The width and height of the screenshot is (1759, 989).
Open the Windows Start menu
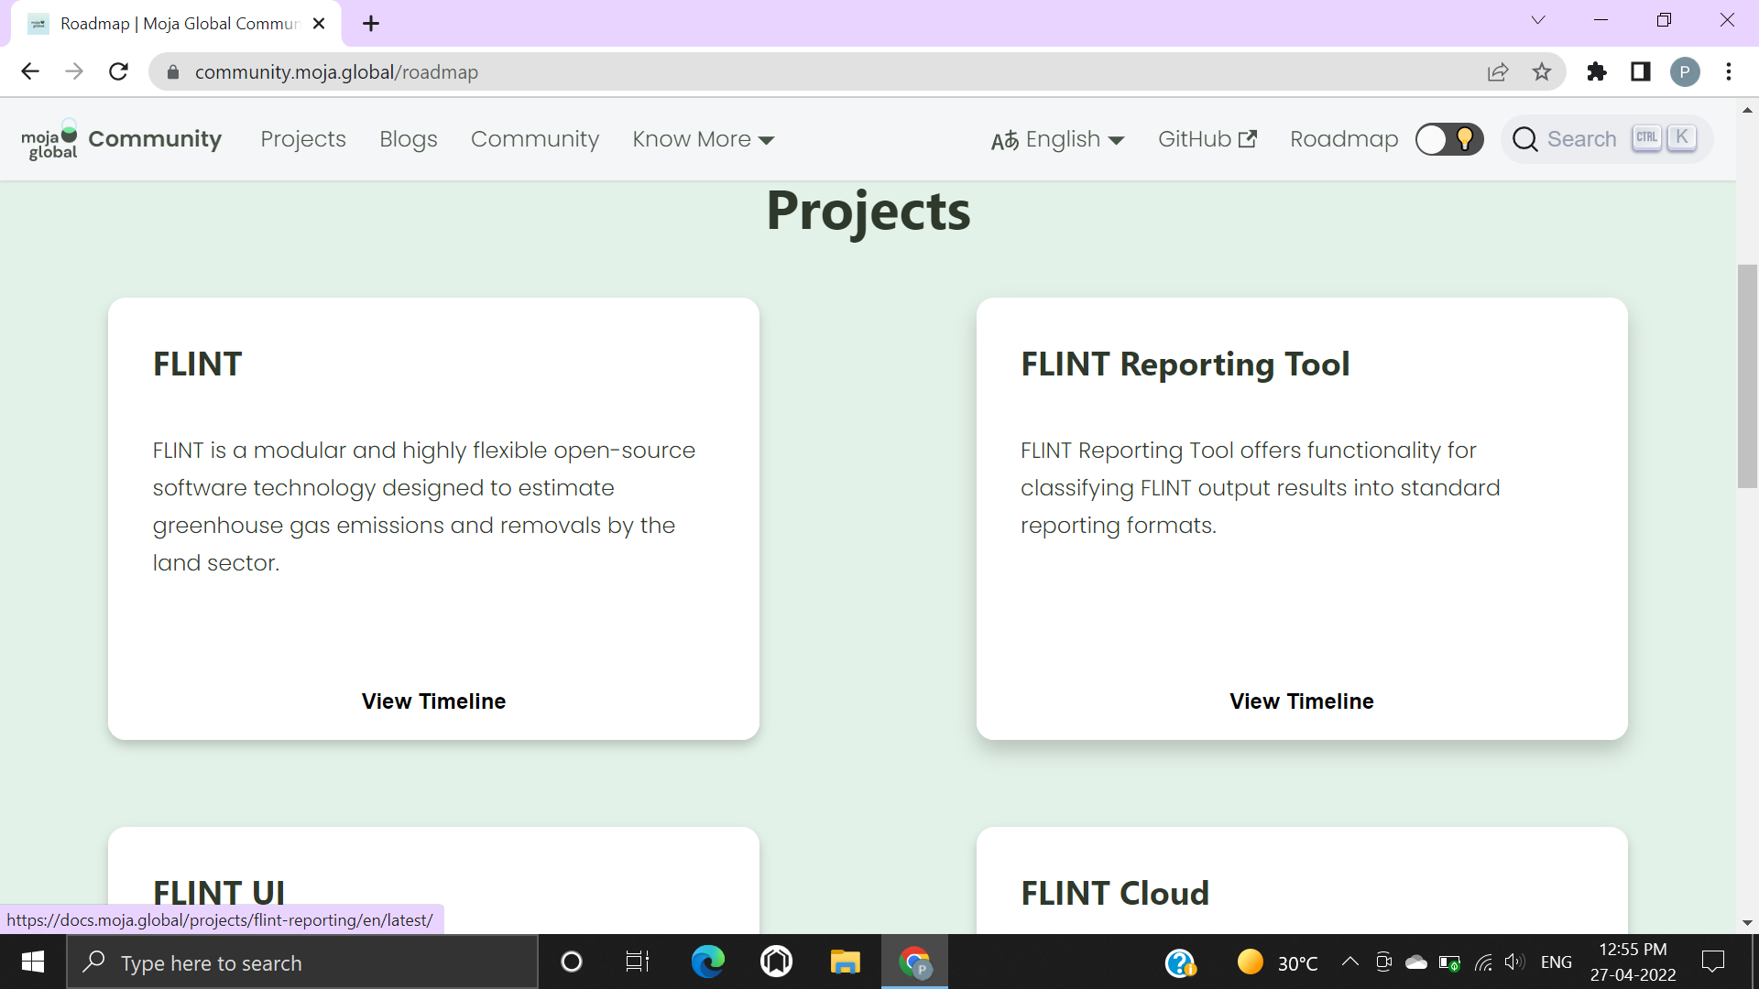[x=32, y=962]
